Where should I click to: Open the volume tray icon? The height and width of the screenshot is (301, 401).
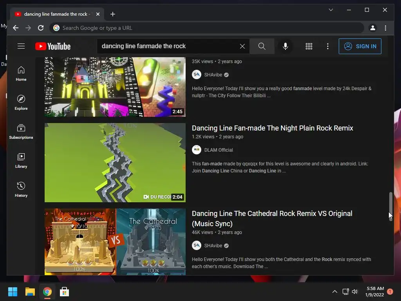click(x=355, y=292)
